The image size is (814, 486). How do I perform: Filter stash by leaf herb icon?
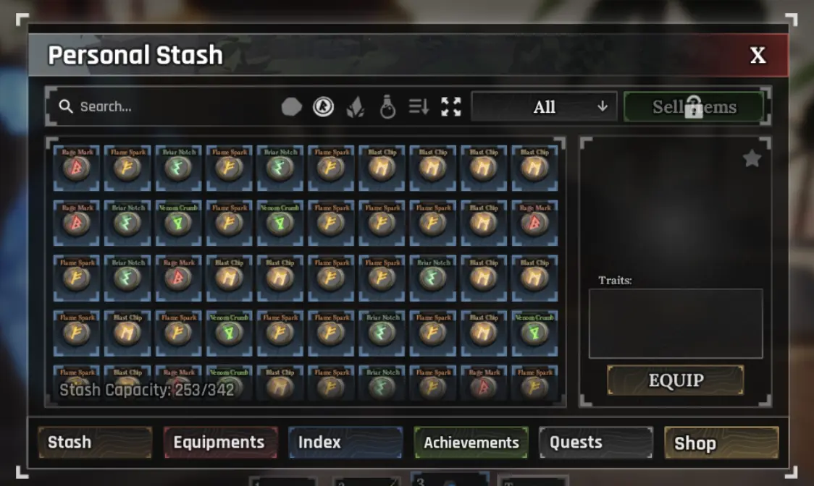click(x=356, y=107)
